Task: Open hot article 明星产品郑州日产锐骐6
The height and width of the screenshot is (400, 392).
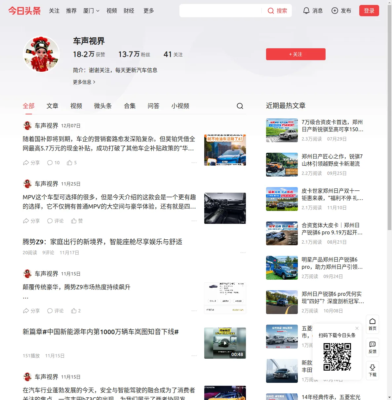Action: click(333, 263)
